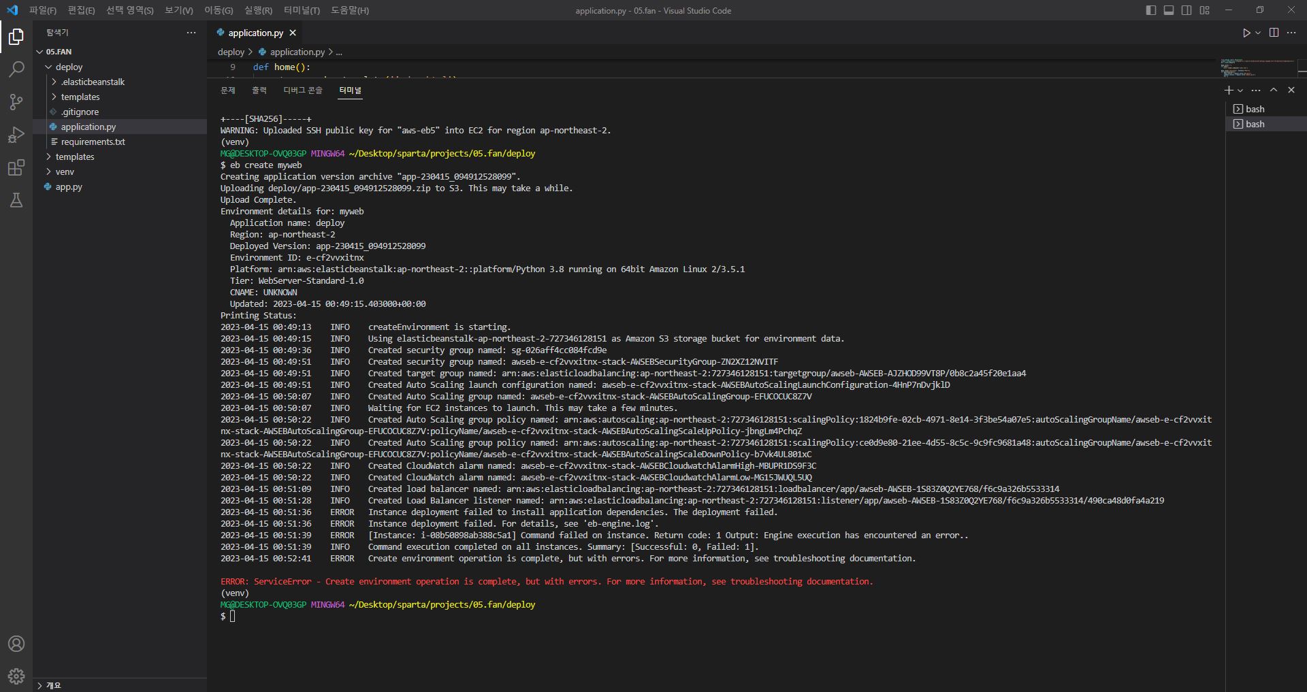This screenshot has width=1307, height=692.
Task: Maximize the terminal panel size
Action: pos(1274,90)
